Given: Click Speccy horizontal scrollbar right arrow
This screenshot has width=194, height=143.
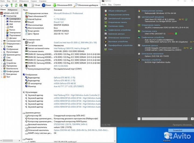Looking at the screenshot, I should point(192,119).
